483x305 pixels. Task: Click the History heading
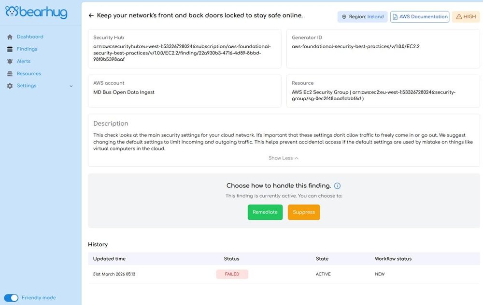point(98,244)
